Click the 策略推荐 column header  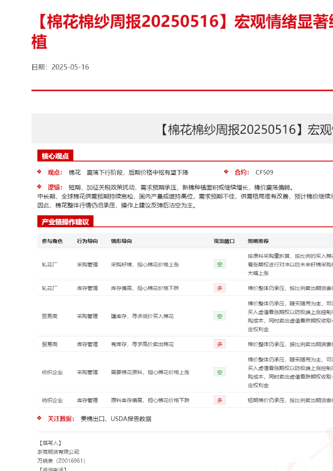point(258,241)
